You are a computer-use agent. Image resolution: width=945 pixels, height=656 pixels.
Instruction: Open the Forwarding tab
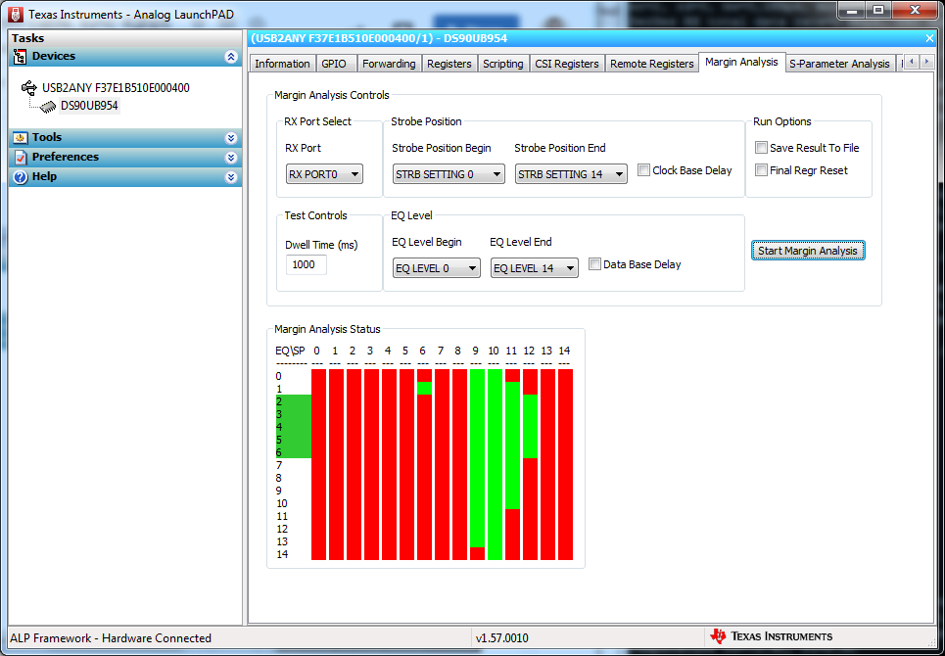pyautogui.click(x=389, y=64)
